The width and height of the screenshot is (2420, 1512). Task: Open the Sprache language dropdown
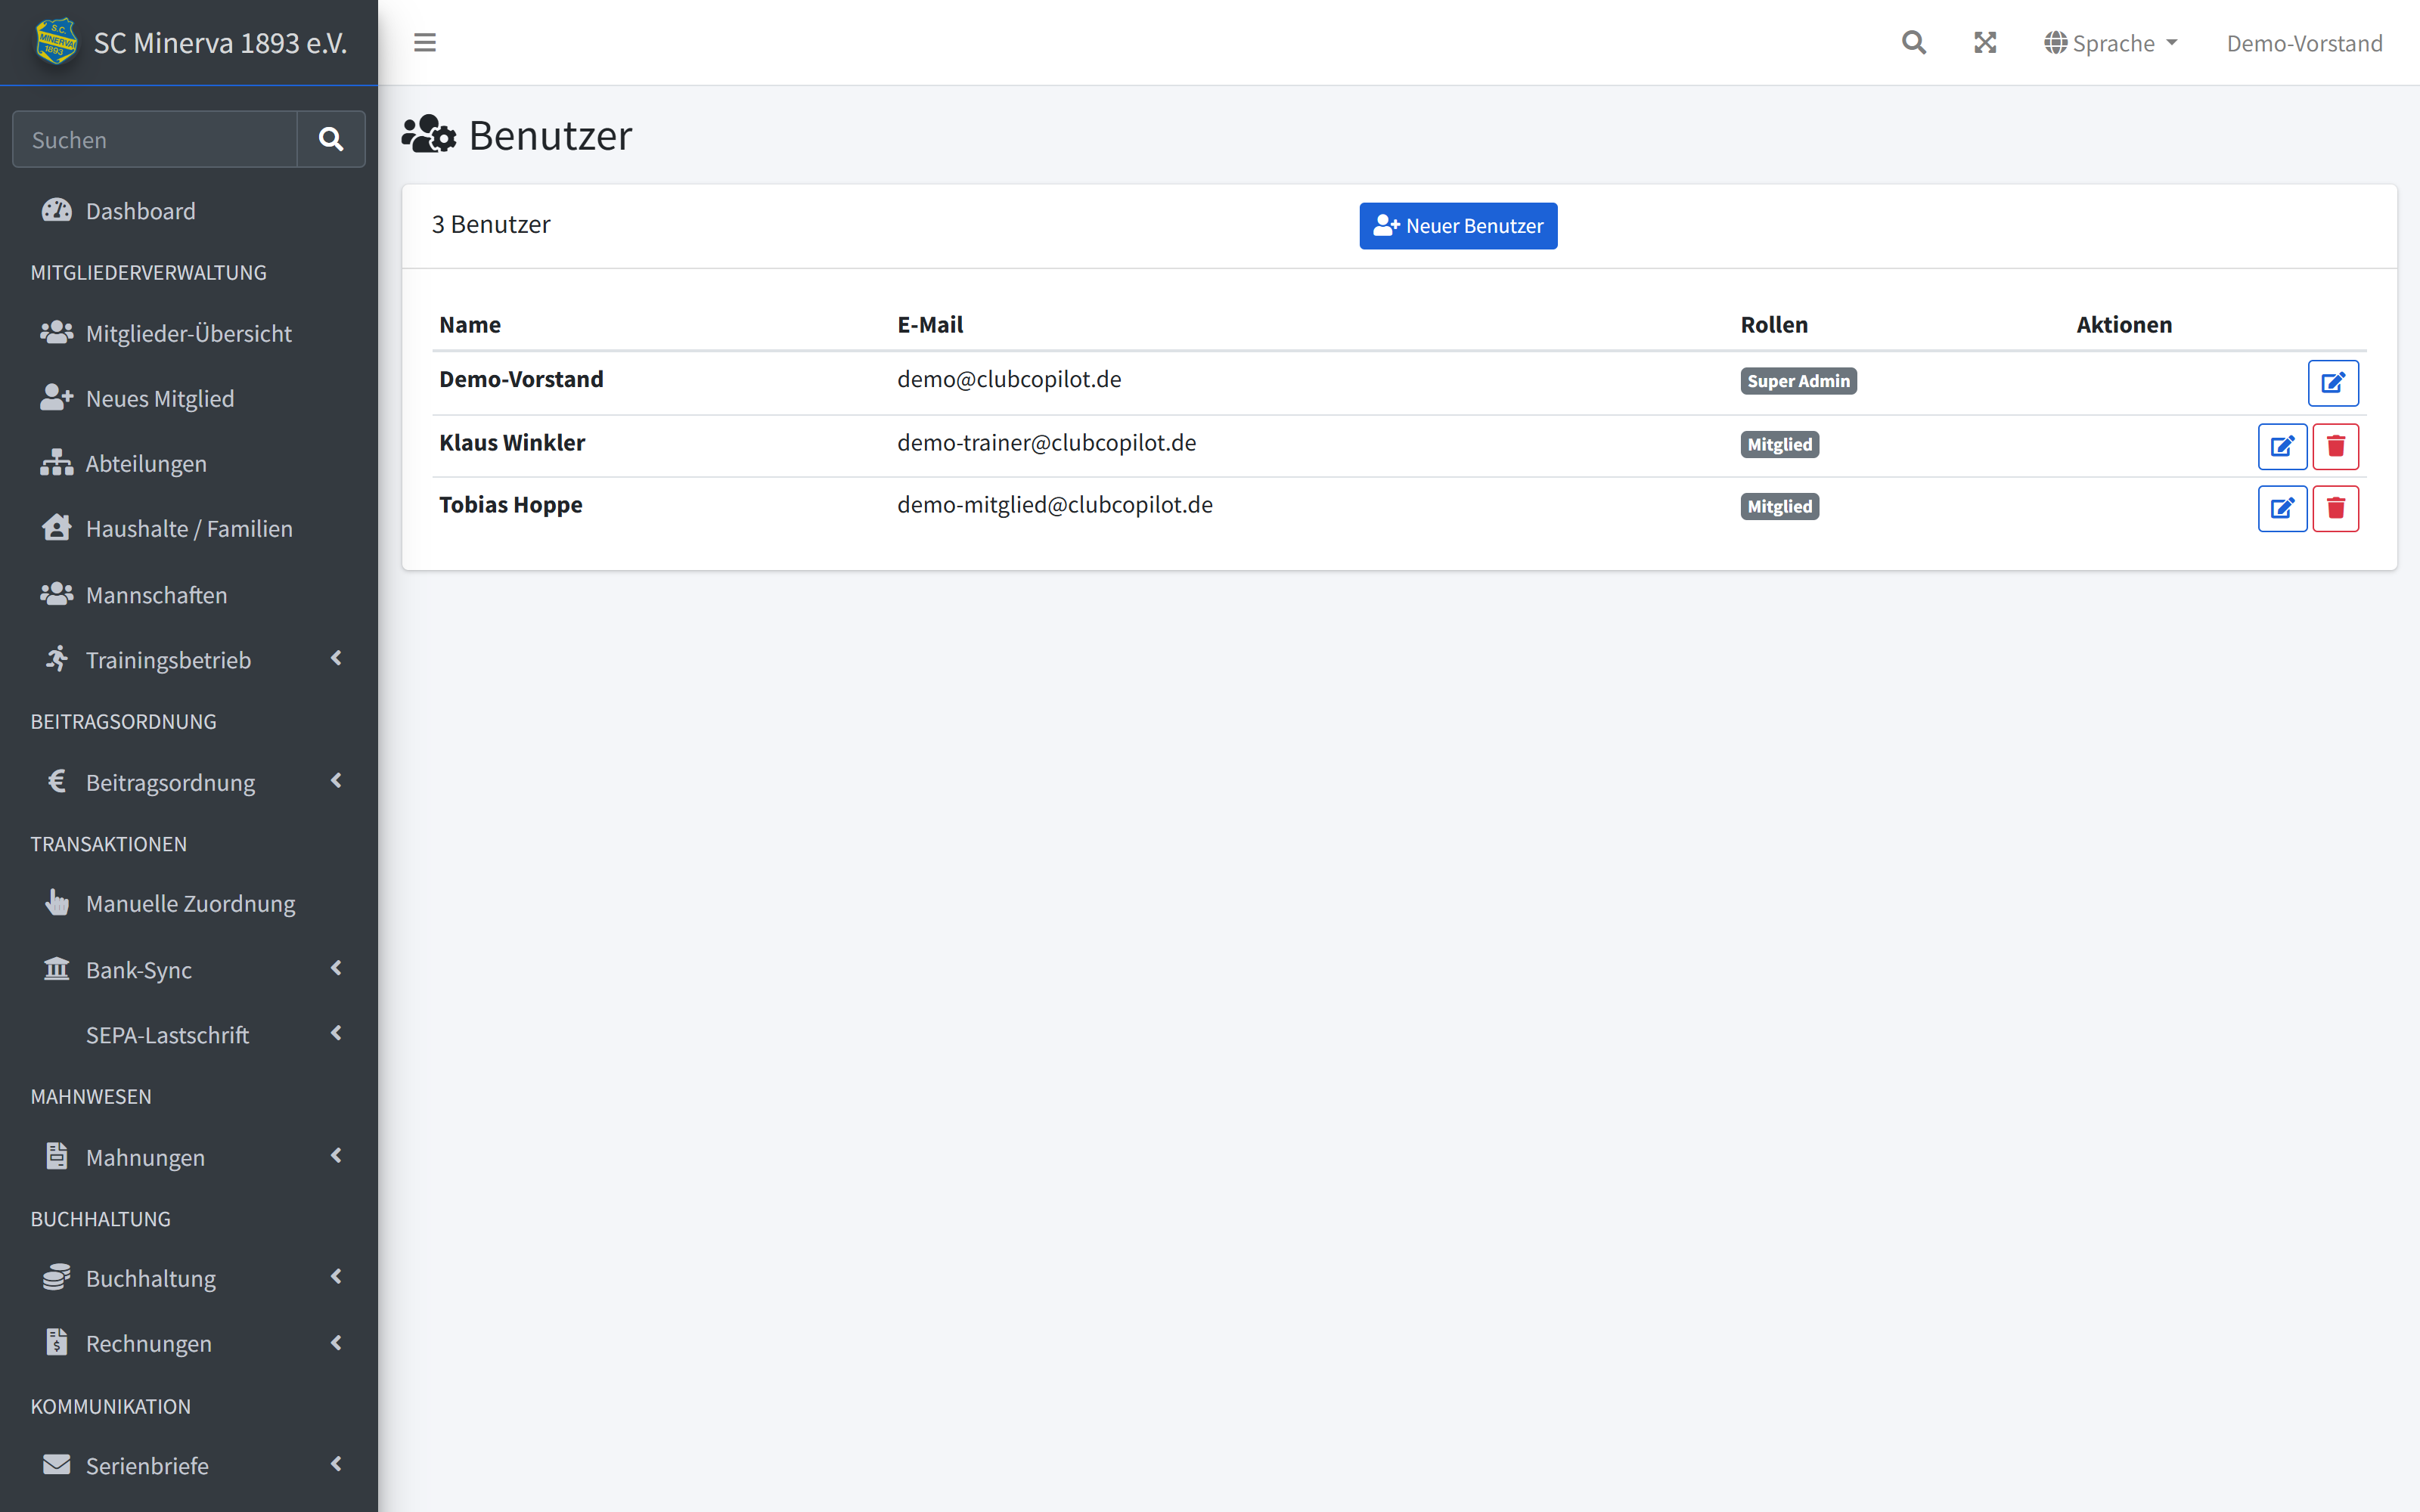point(2110,43)
